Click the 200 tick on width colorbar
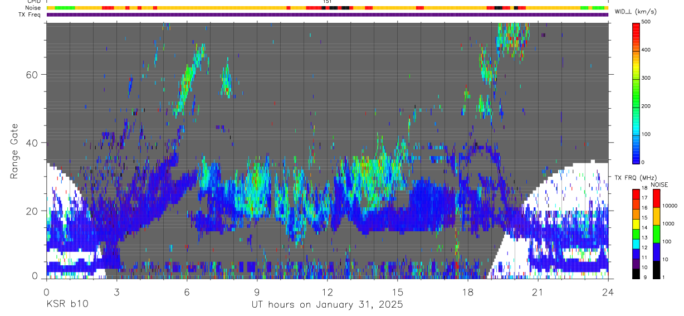The image size is (684, 316). point(647,106)
